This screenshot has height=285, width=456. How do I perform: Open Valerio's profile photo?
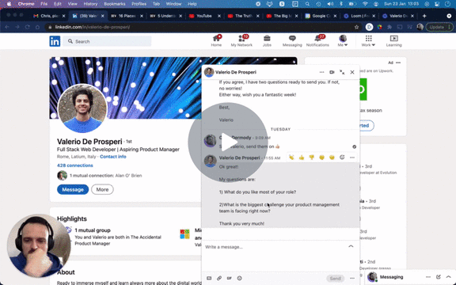click(82, 108)
